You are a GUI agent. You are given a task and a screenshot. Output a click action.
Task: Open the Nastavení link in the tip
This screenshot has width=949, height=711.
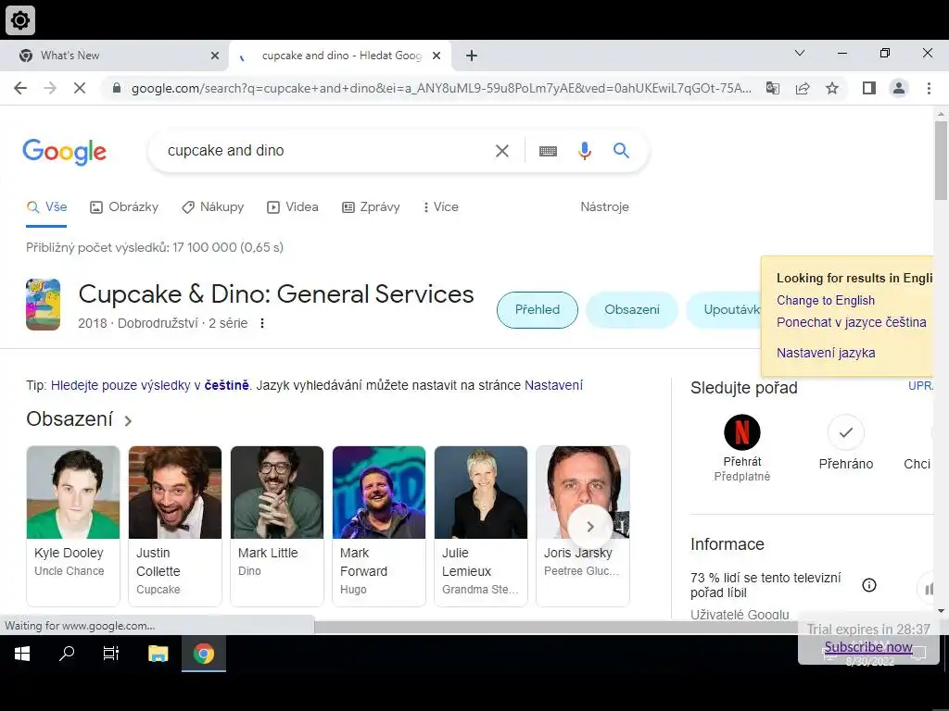(554, 385)
